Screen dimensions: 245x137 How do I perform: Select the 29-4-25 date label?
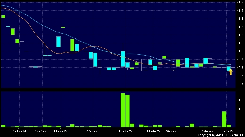coord(171,131)
